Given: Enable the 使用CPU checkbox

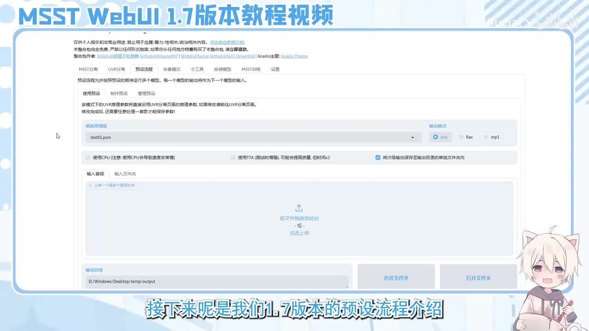Looking at the screenshot, I should [x=88, y=157].
